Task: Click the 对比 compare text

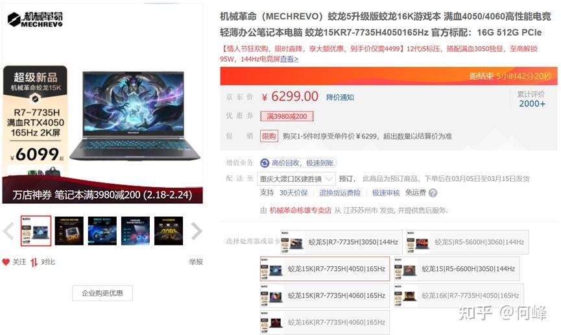Action: tap(47, 262)
